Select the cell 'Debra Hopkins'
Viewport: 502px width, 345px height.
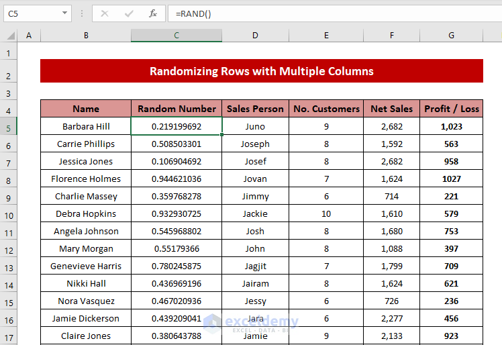(x=86, y=213)
